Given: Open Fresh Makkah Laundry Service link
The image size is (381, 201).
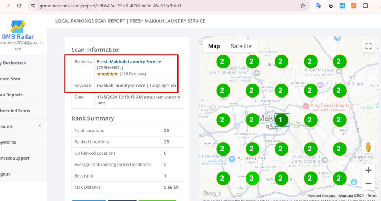Looking at the screenshot, I should [129, 62].
